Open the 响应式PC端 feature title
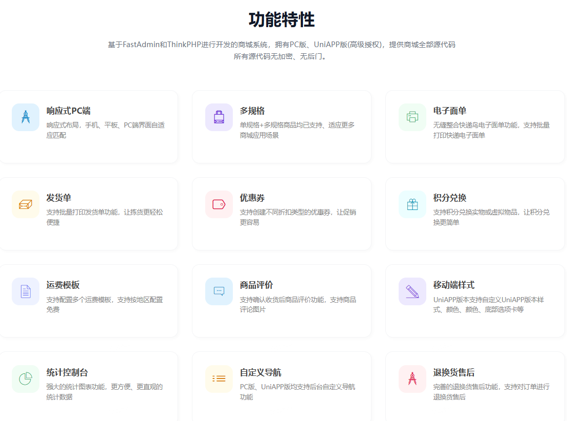 pos(69,111)
